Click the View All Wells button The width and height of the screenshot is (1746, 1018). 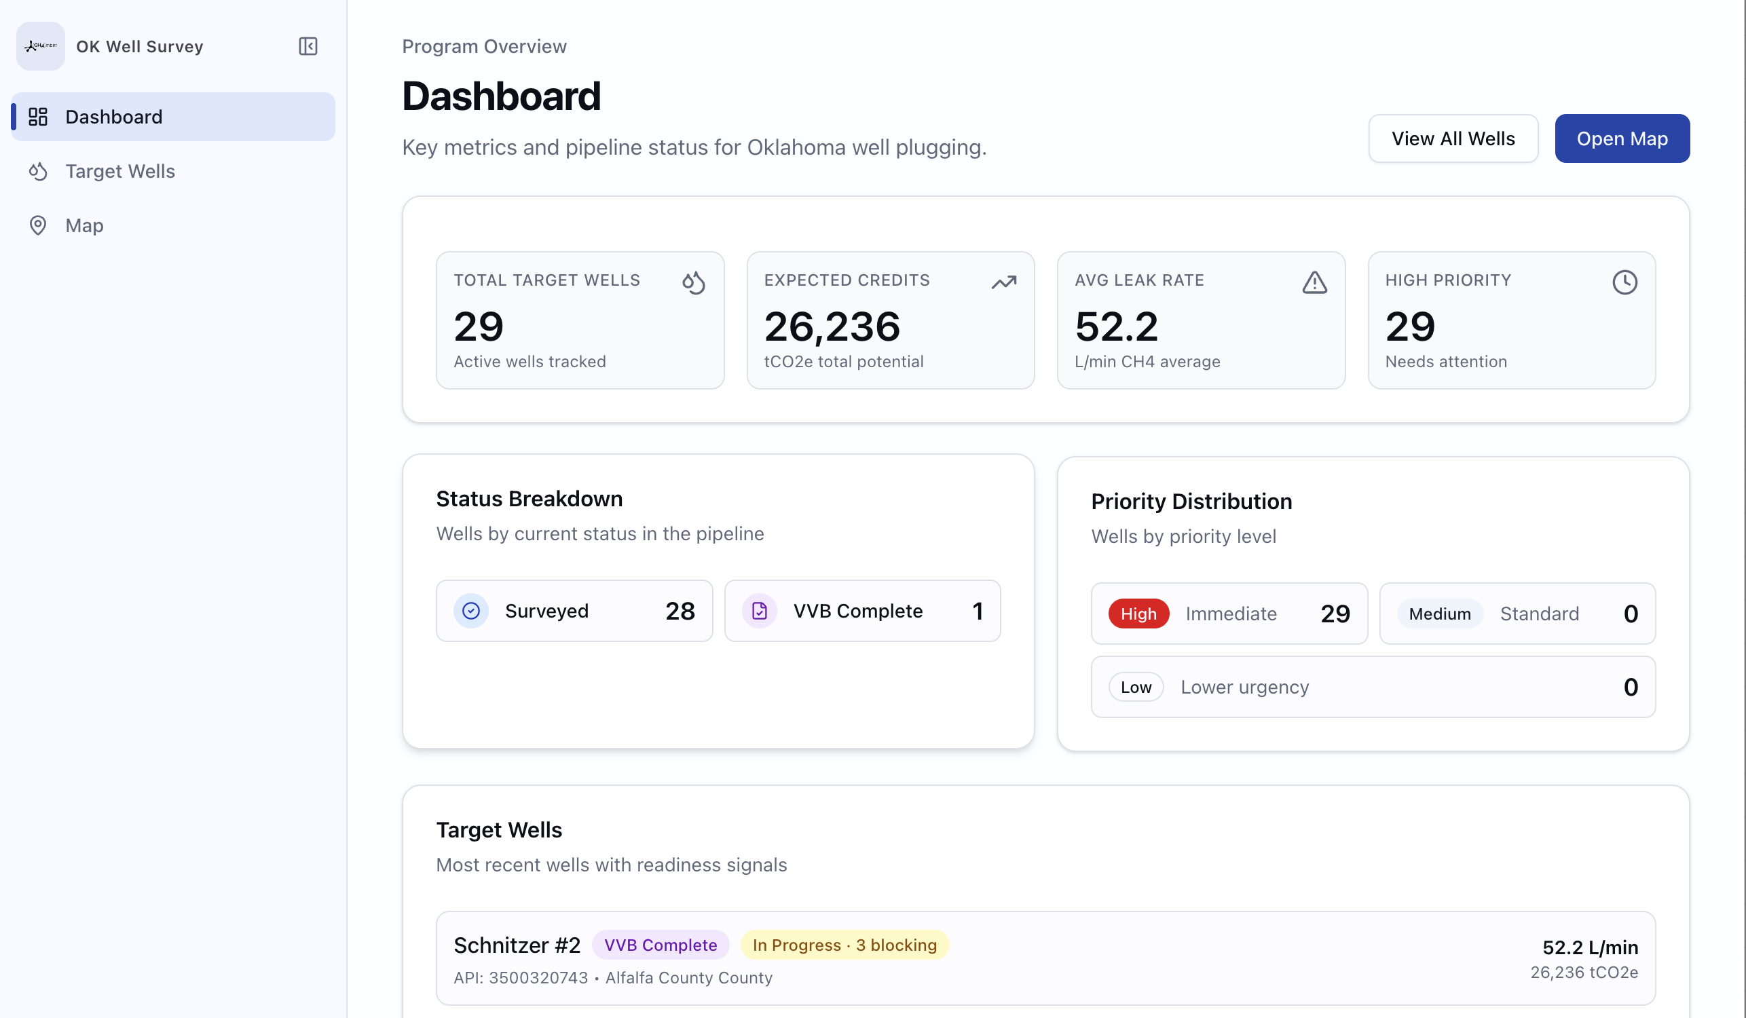pyautogui.click(x=1453, y=138)
